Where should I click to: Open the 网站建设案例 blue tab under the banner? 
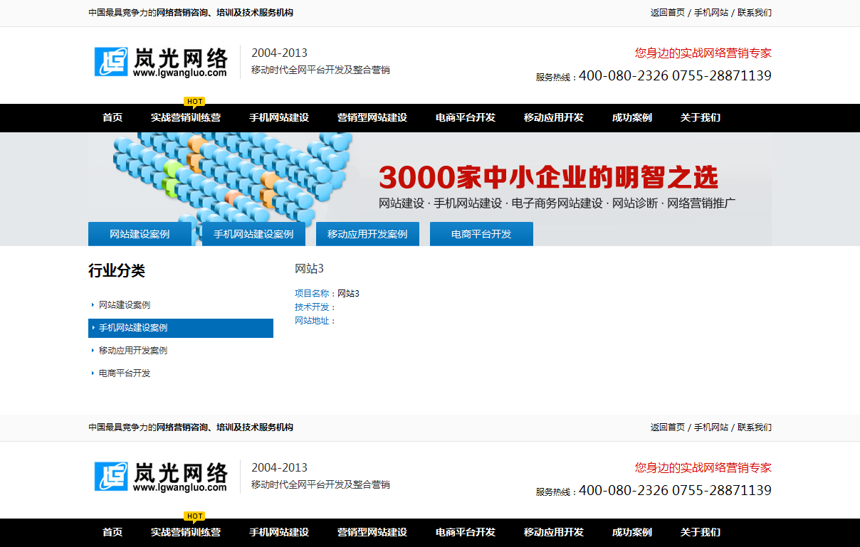[140, 234]
